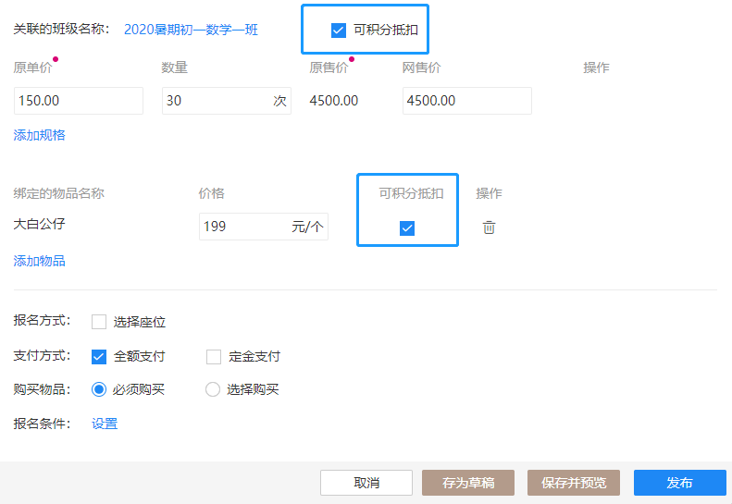
Task: Uncheck 可积分抵扣 for 大白公仔 item
Action: (407, 228)
